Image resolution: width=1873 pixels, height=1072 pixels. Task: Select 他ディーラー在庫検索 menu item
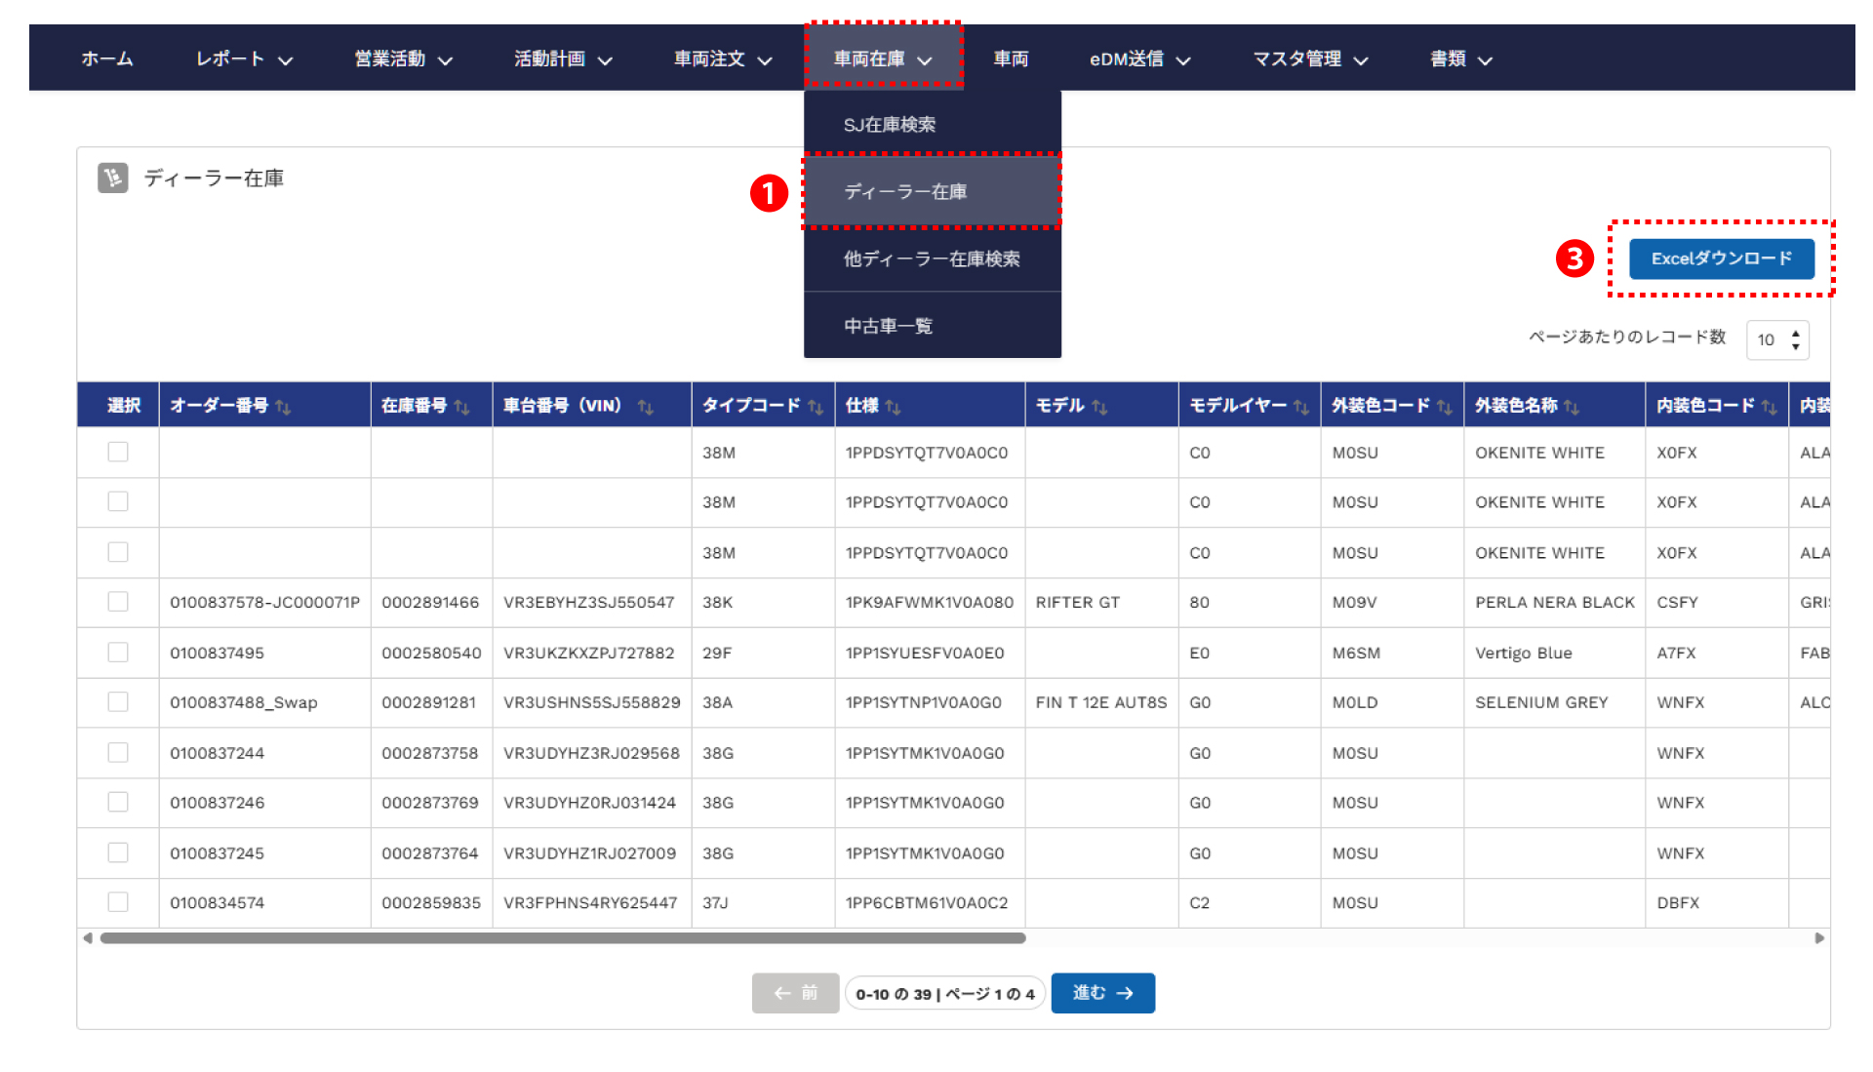click(x=932, y=258)
